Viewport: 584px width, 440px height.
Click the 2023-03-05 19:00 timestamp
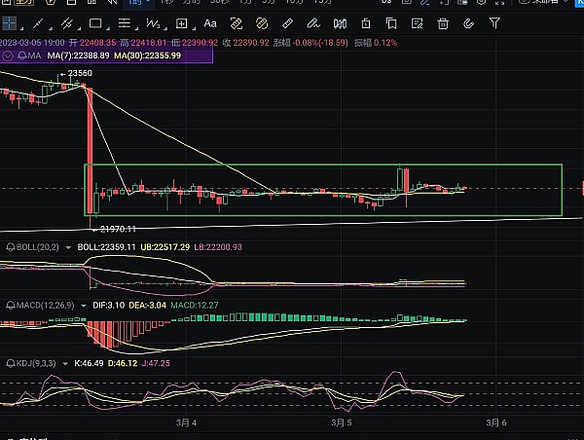[32, 43]
